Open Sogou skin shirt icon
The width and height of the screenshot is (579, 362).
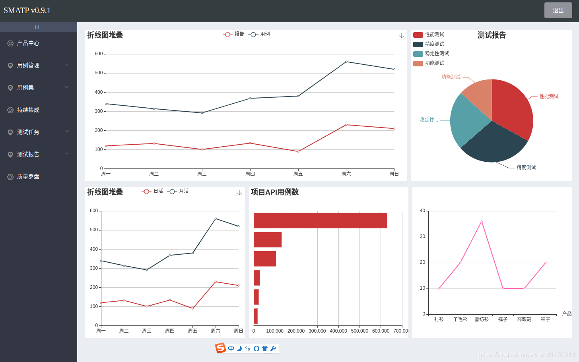[265, 348]
